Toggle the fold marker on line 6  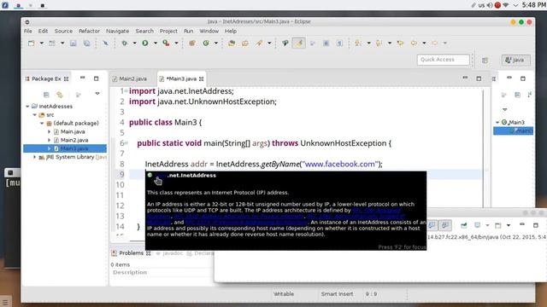[x=126, y=142]
